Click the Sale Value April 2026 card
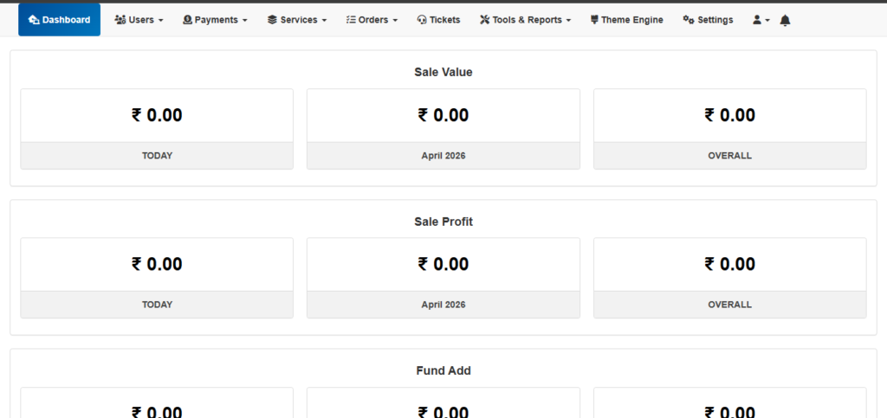This screenshot has height=418, width=887. click(x=443, y=128)
